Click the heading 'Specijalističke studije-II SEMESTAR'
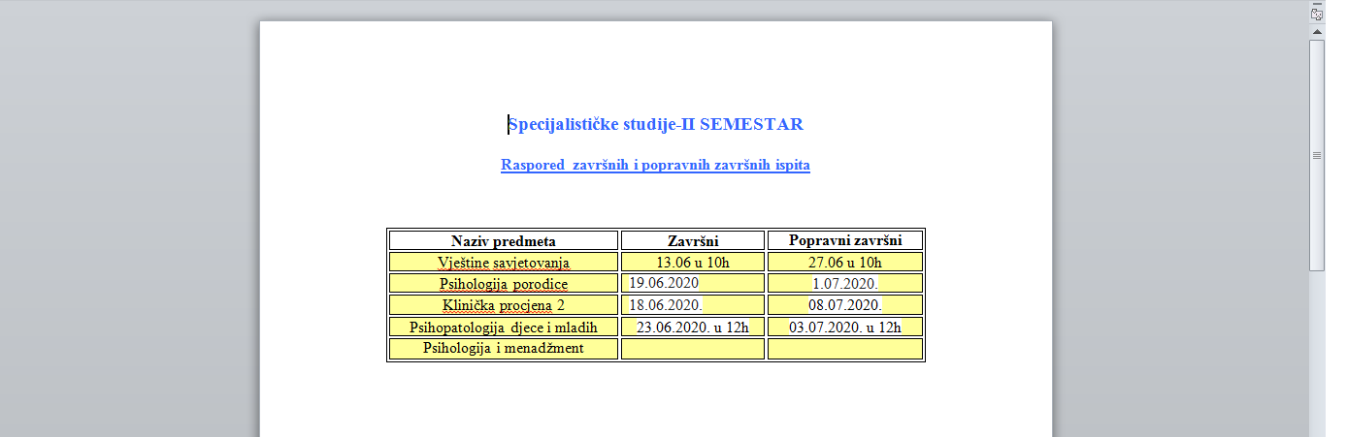Image resolution: width=1347 pixels, height=437 pixels. coord(656,124)
